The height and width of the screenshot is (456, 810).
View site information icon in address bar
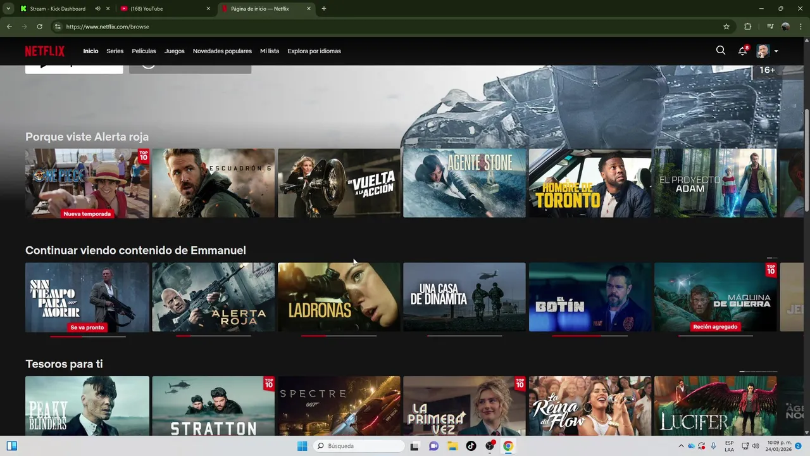[58, 27]
